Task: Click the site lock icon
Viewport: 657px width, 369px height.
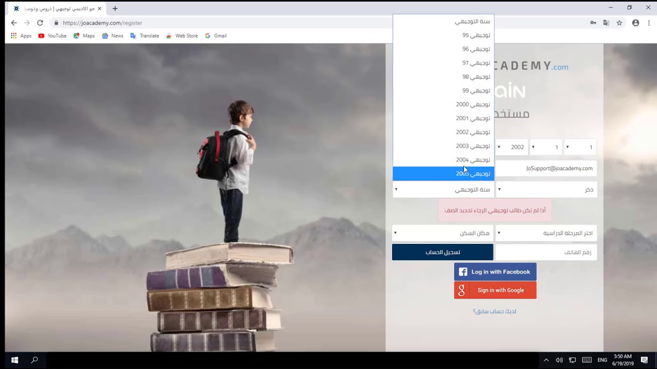Action: tap(56, 23)
